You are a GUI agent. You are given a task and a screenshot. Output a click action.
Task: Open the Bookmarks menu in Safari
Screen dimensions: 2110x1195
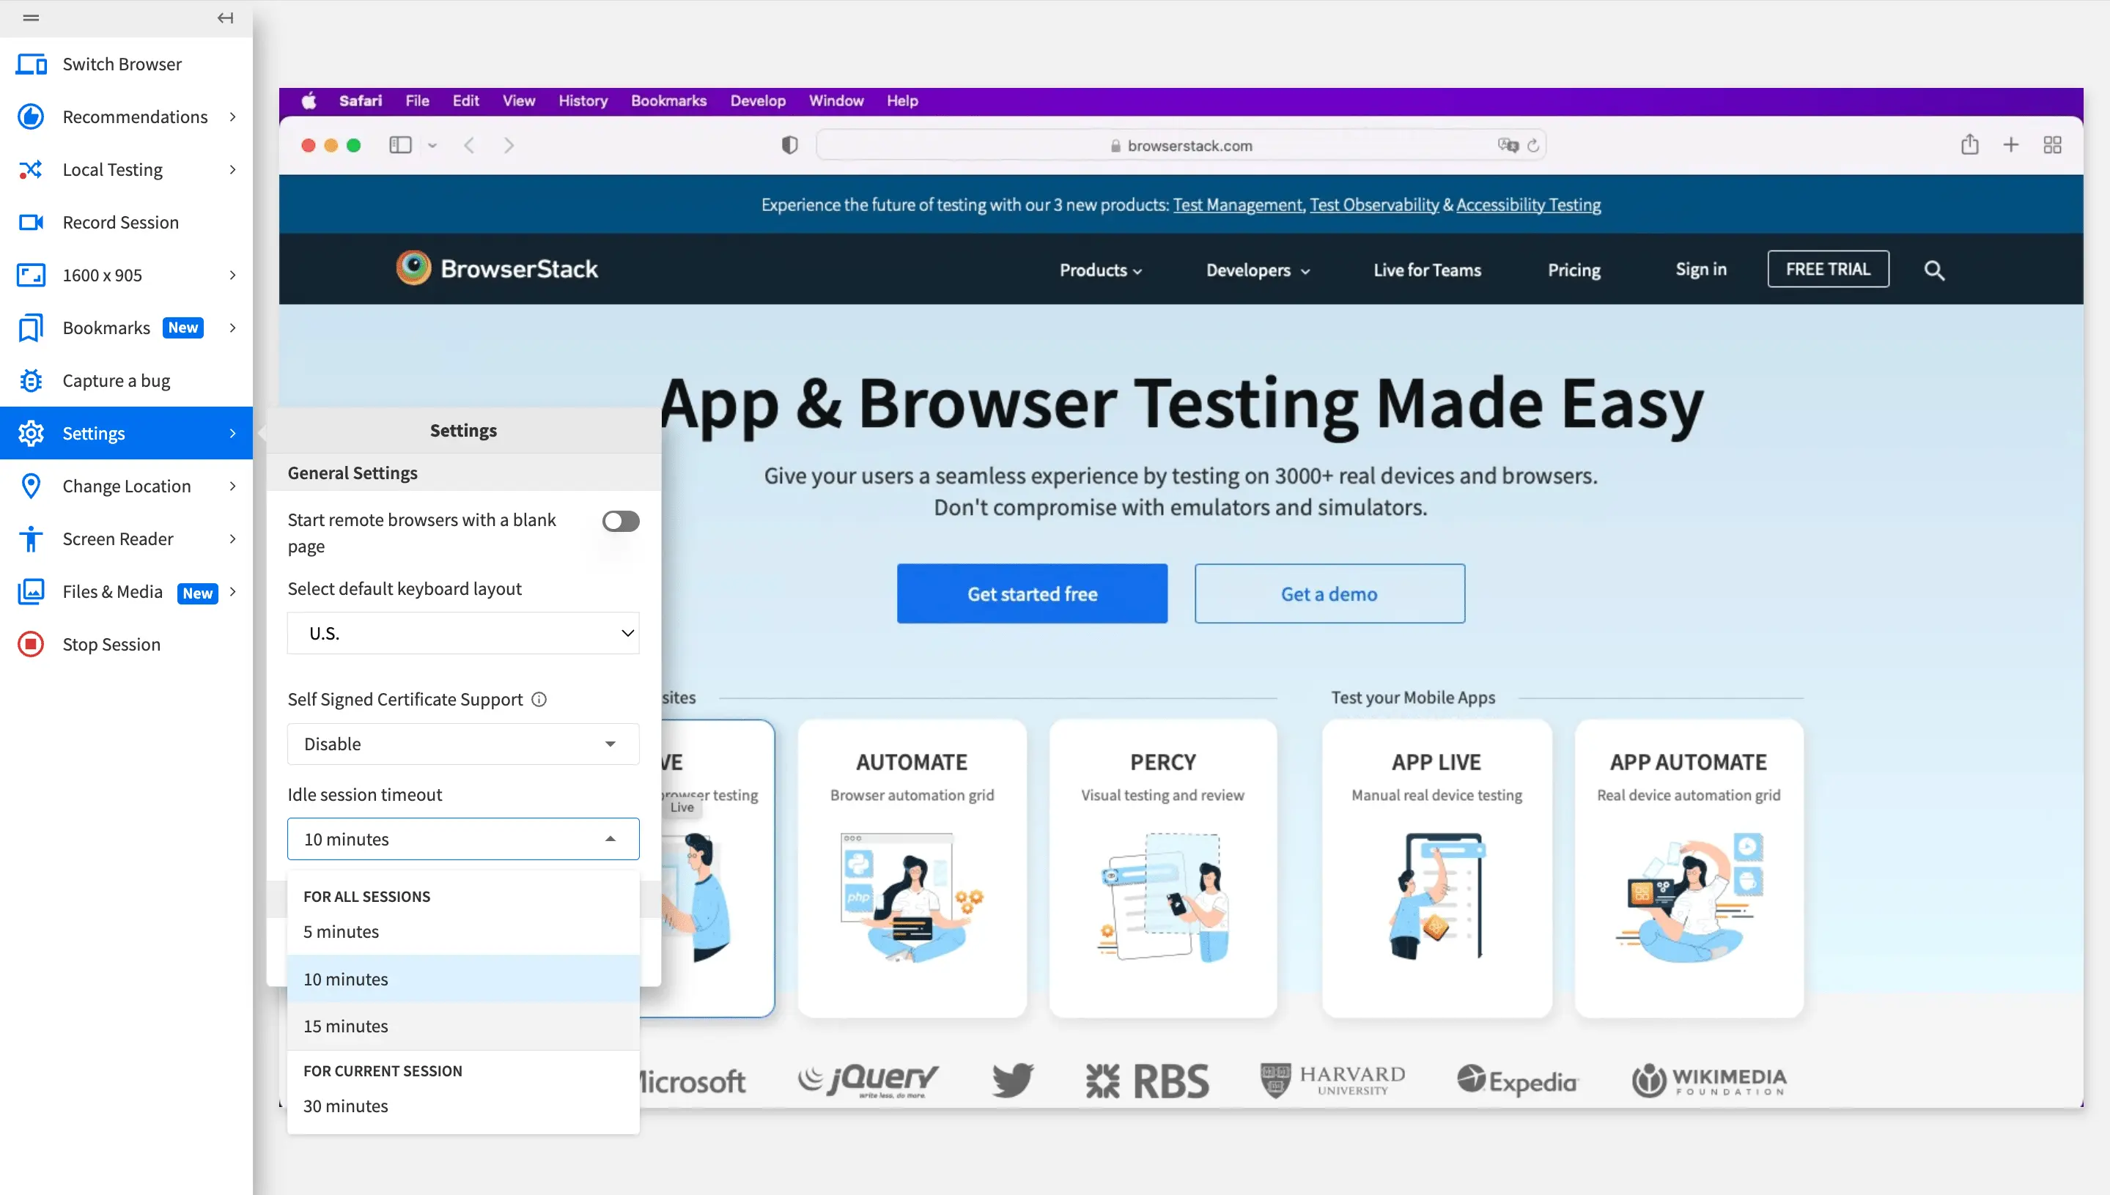(x=668, y=101)
